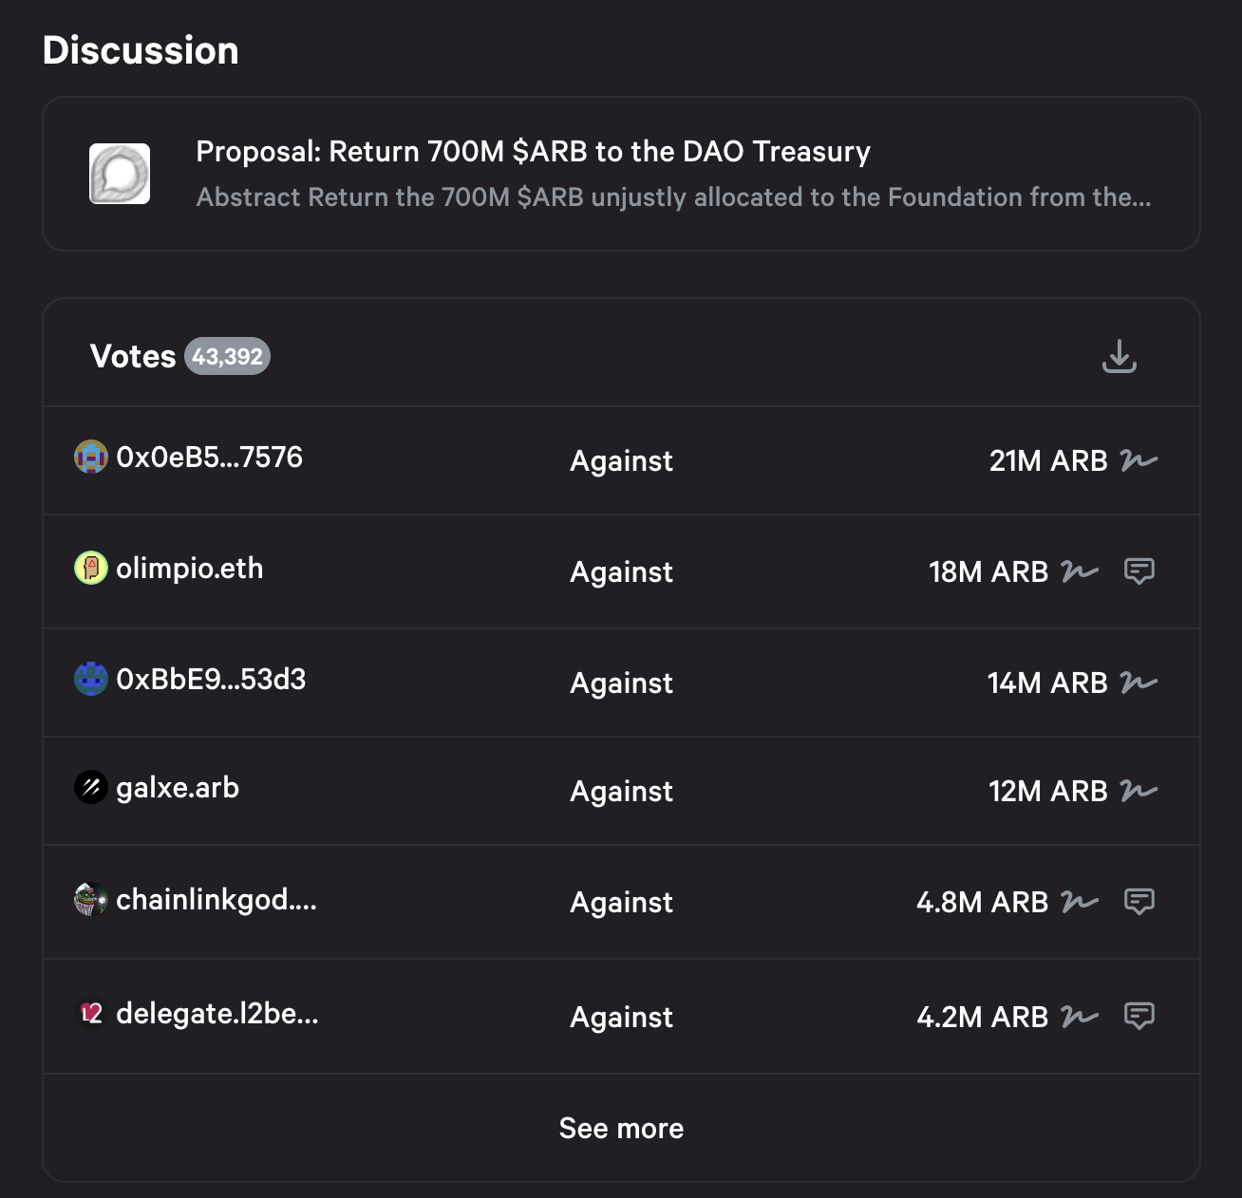Screen dimensions: 1242x1198
Task: Open galxe.arb voter profile
Action: point(178,788)
